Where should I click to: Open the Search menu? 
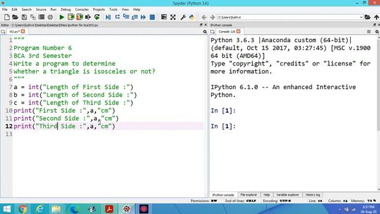pyautogui.click(x=26, y=10)
